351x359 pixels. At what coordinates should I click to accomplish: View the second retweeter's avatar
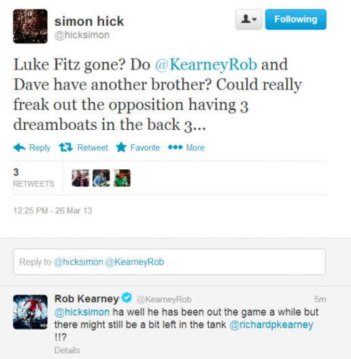(101, 178)
